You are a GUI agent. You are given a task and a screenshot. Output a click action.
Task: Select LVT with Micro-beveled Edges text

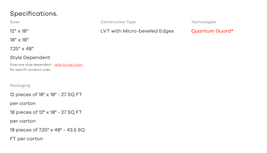pos(137,31)
